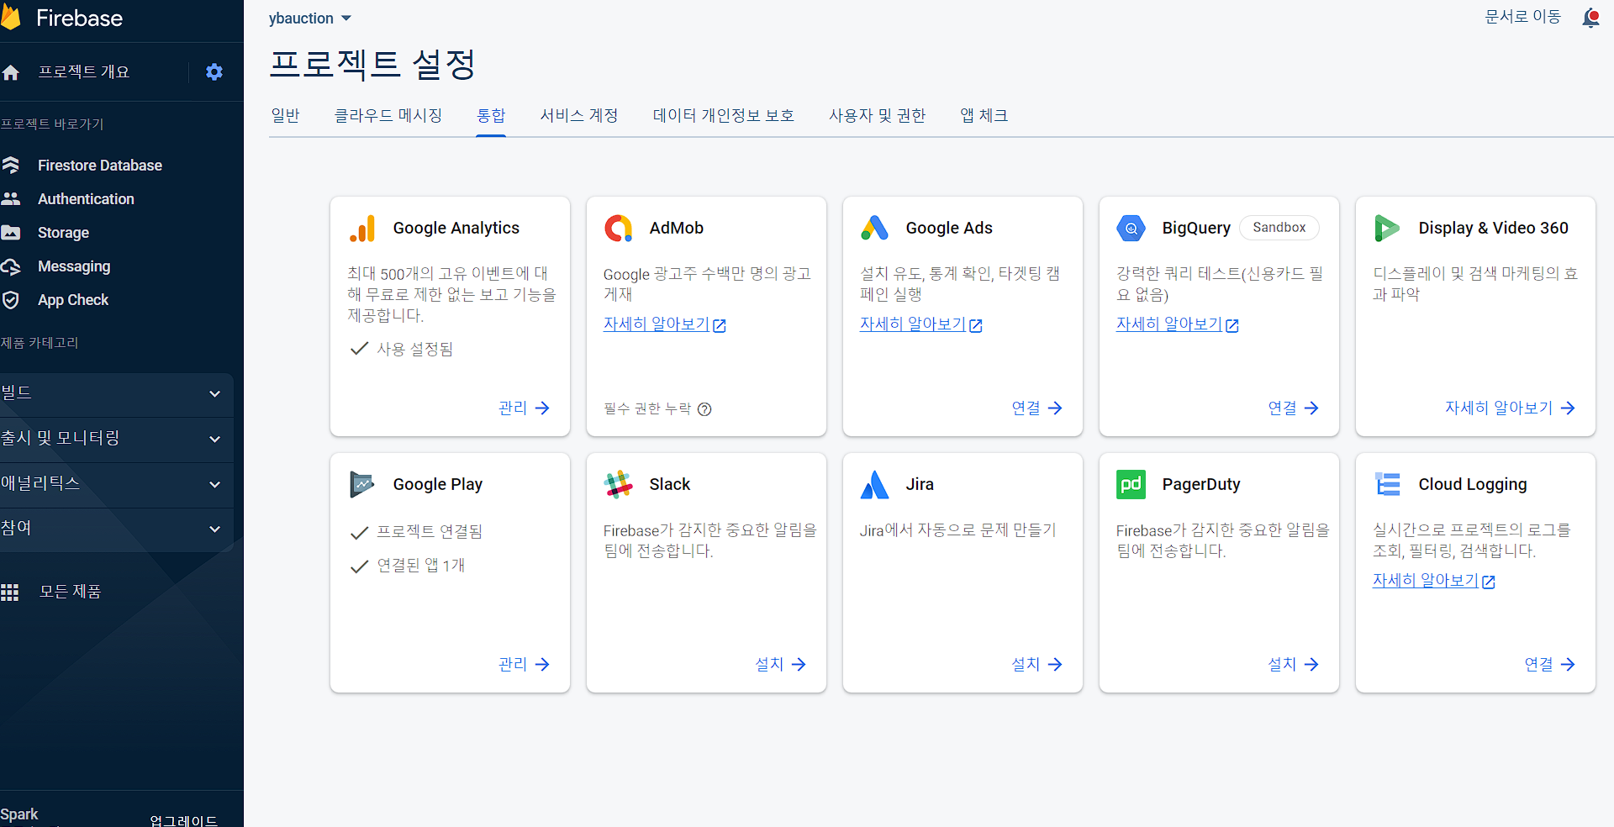Screen dimensions: 1614x827
Task: Click 설치 on PagerDuty card
Action: (x=1293, y=664)
